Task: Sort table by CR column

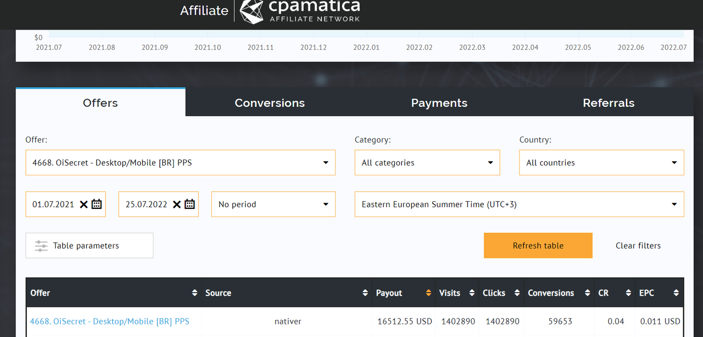Action: coord(628,293)
